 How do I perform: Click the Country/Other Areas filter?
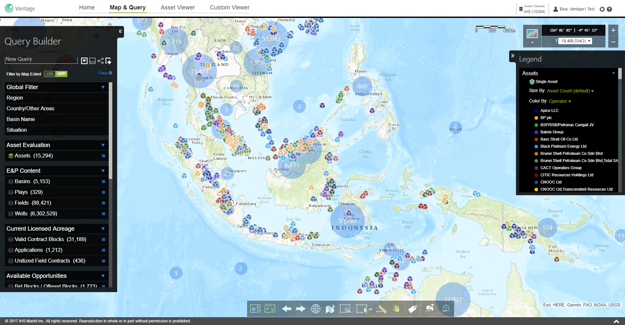pyautogui.click(x=30, y=108)
